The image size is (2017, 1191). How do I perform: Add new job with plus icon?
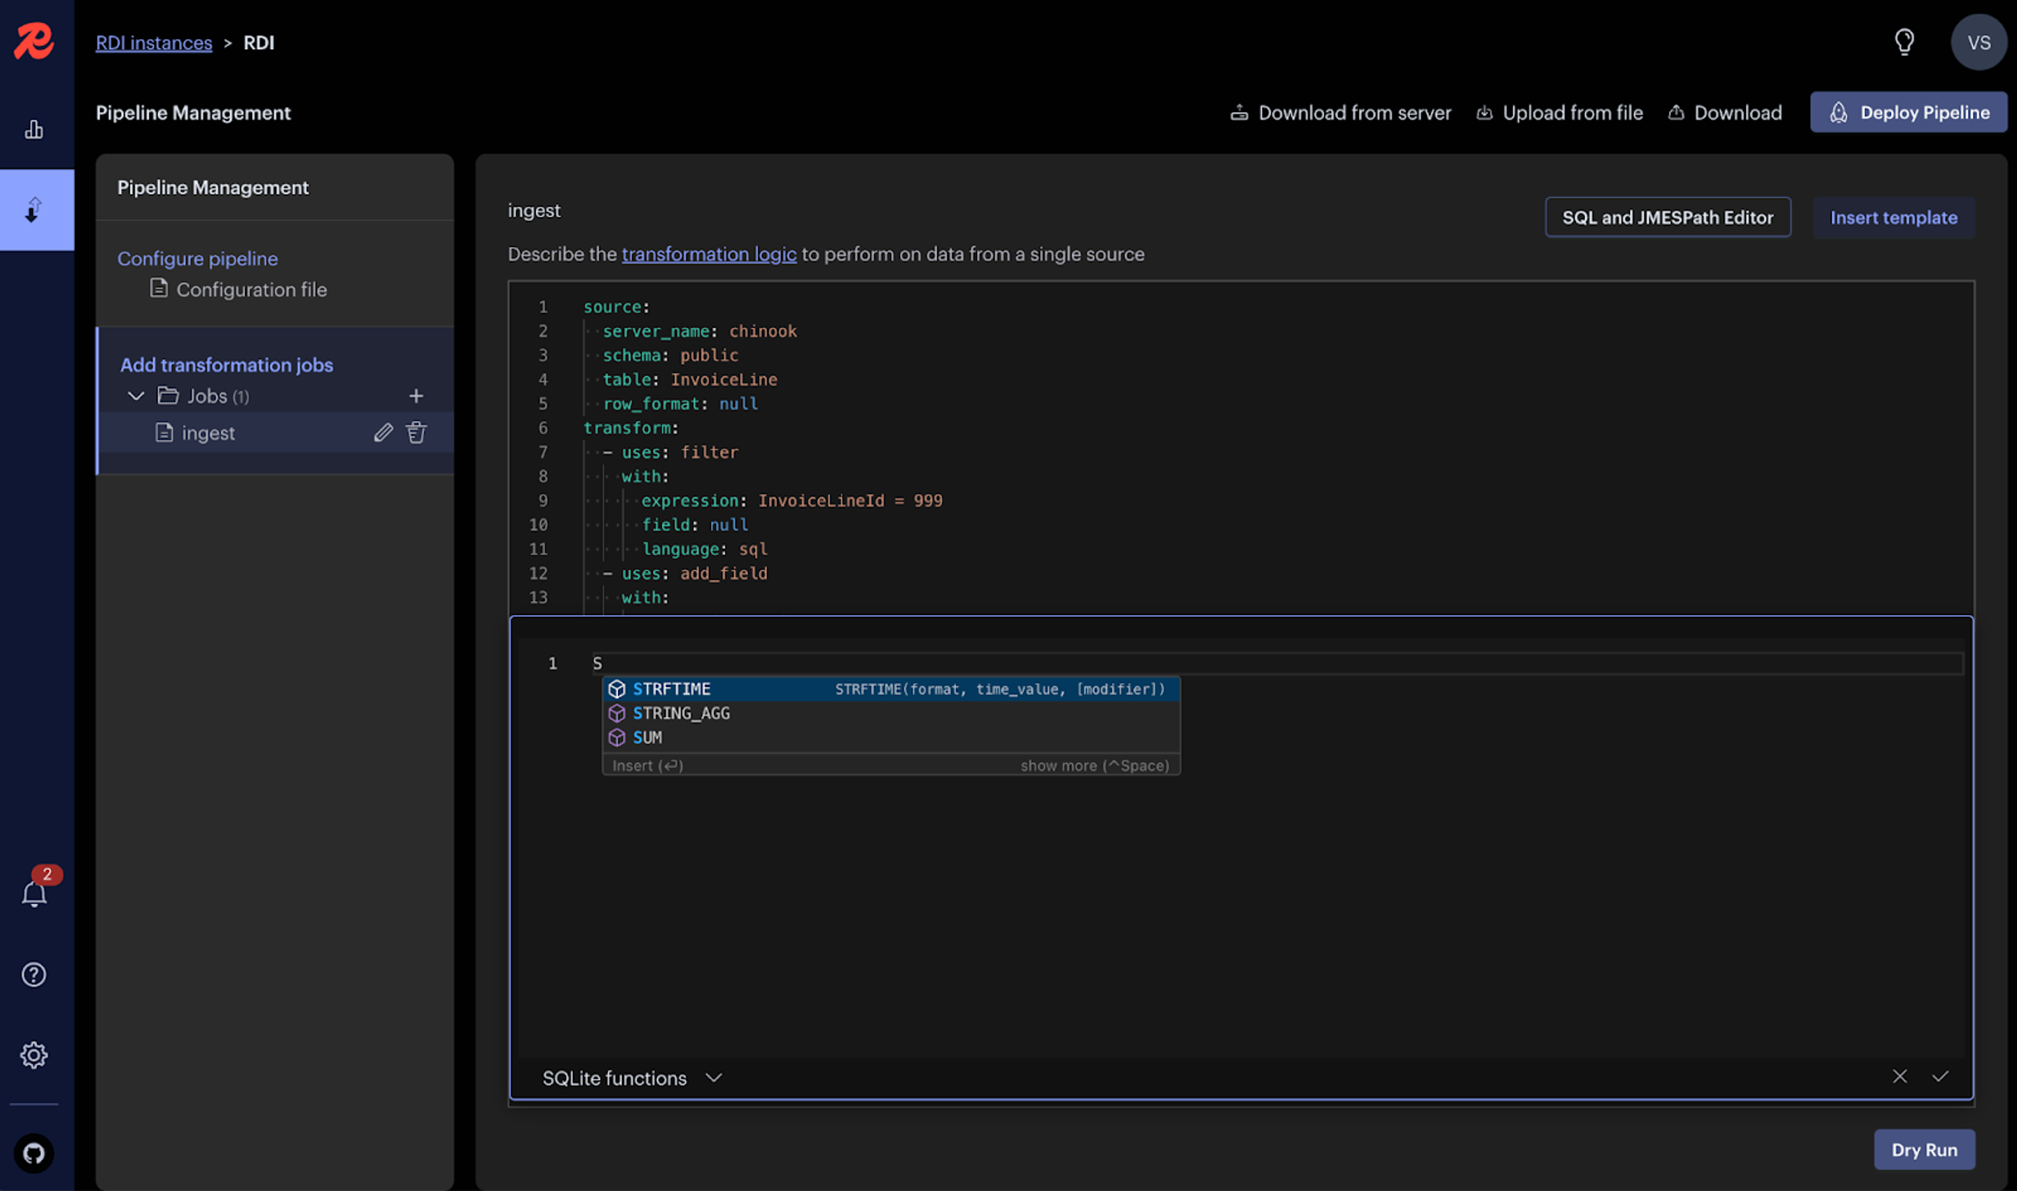coord(416,395)
